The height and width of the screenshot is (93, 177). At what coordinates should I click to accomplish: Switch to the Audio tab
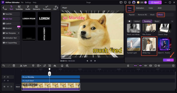[28, 8]
